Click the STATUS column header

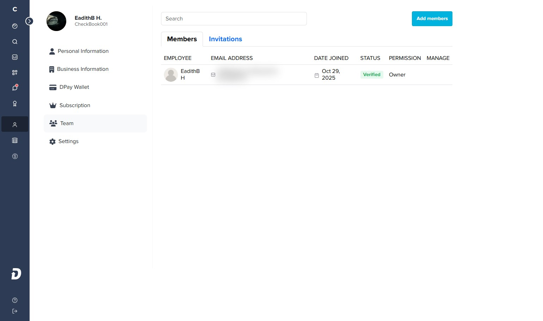point(370,58)
